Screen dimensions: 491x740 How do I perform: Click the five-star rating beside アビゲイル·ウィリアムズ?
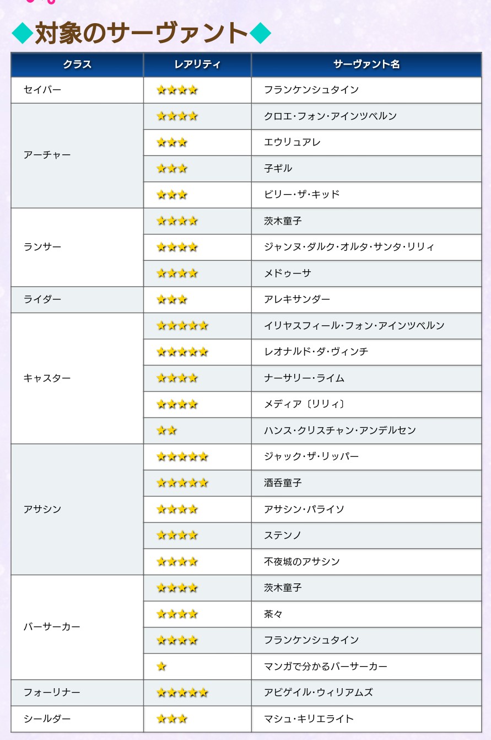(x=182, y=693)
